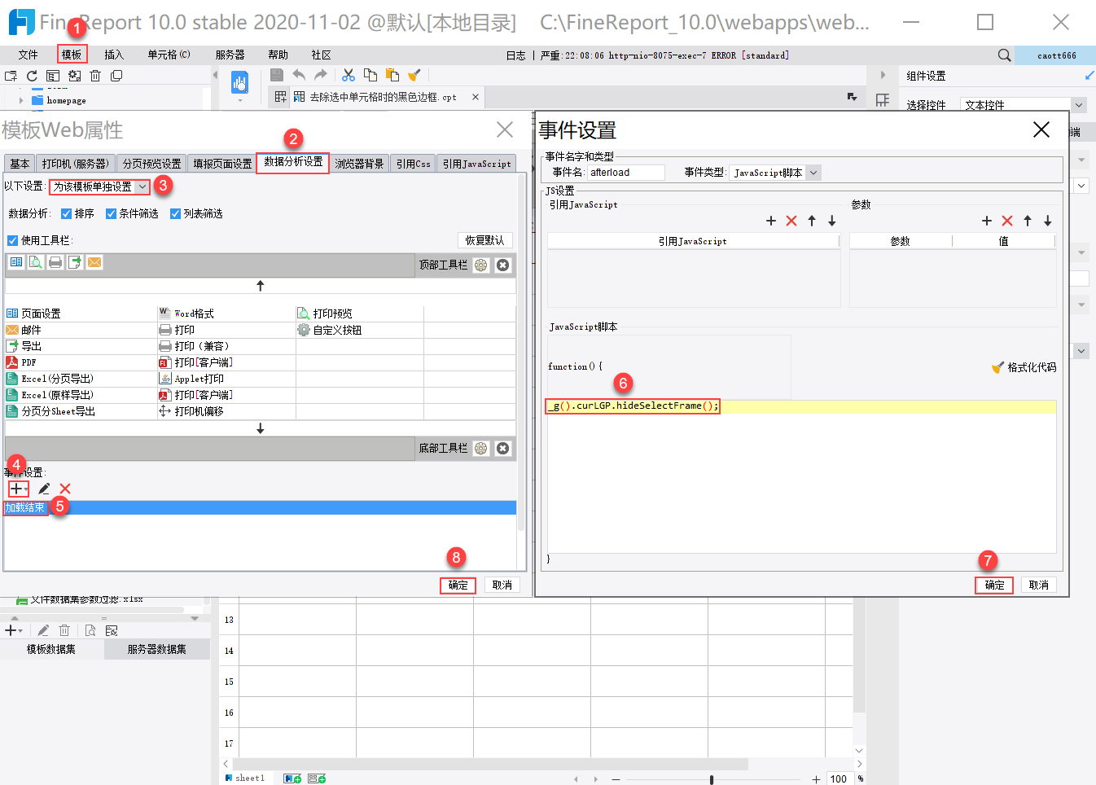
Task: Expand the dropdown arrow under the preview icon
Action: (239, 101)
